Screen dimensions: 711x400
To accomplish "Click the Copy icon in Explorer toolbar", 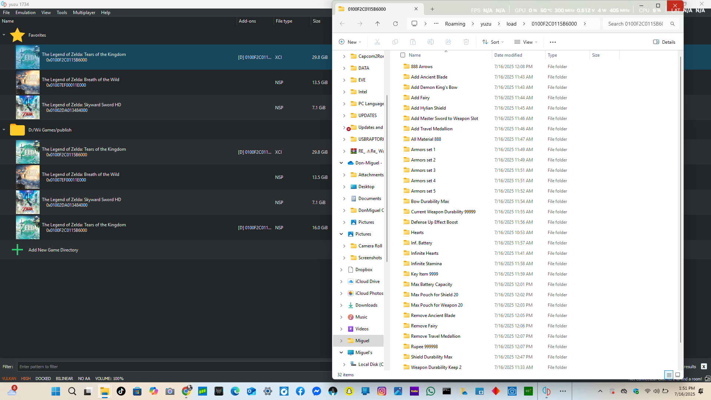I will 395,42.
